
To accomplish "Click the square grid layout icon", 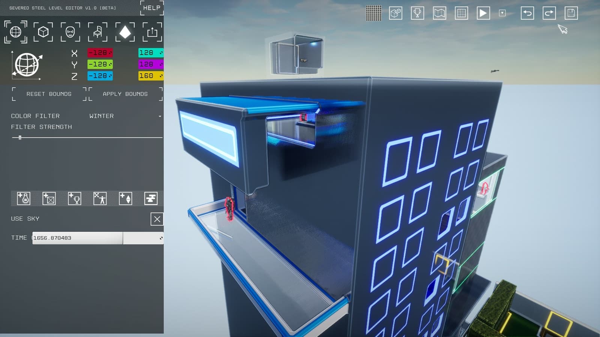I will pos(461,13).
